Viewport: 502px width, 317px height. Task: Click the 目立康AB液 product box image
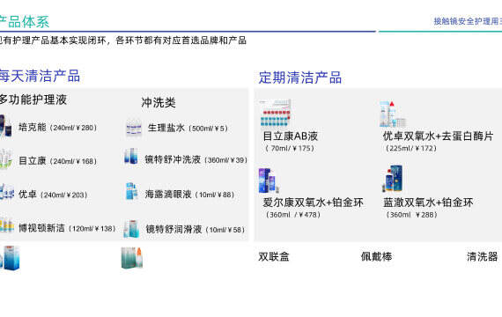tap(276, 113)
